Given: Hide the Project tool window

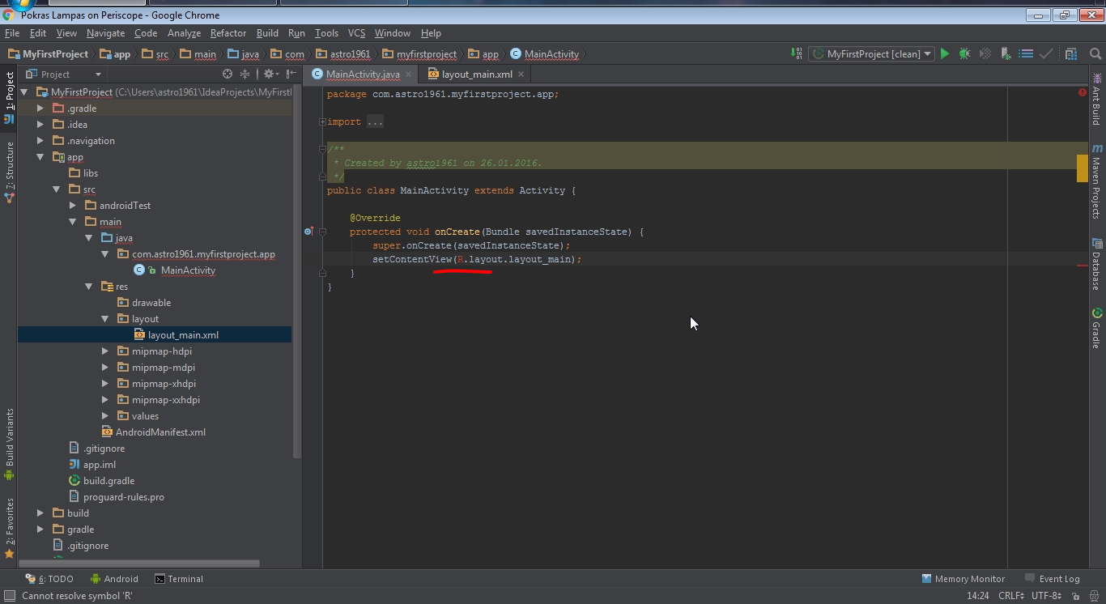Looking at the screenshot, I should (x=291, y=74).
